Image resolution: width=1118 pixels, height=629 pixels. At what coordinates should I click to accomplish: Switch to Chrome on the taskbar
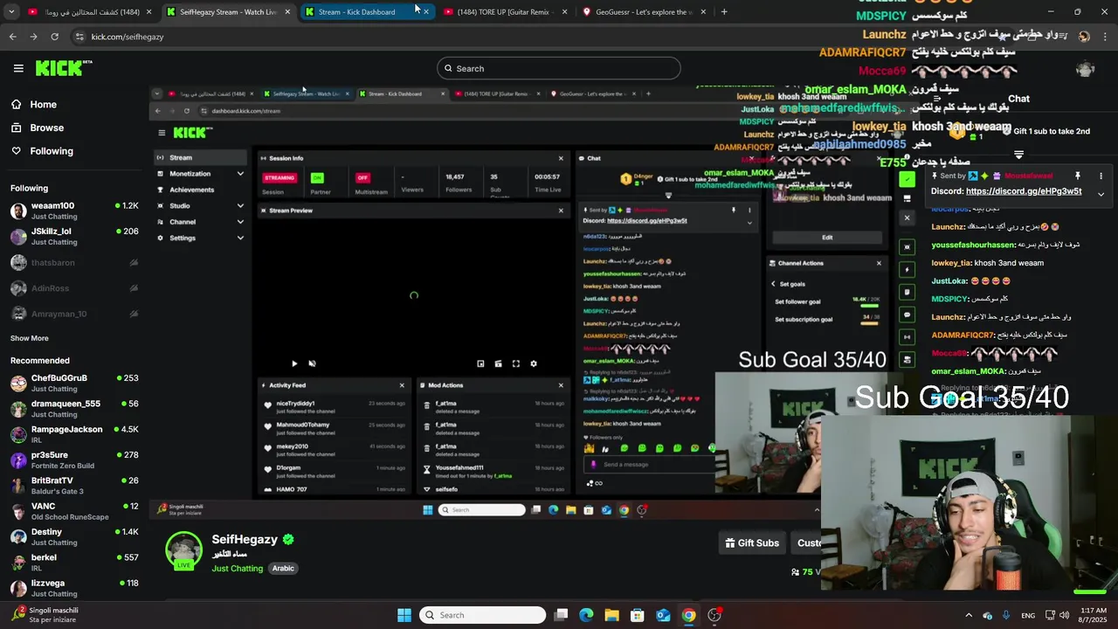pos(689,615)
